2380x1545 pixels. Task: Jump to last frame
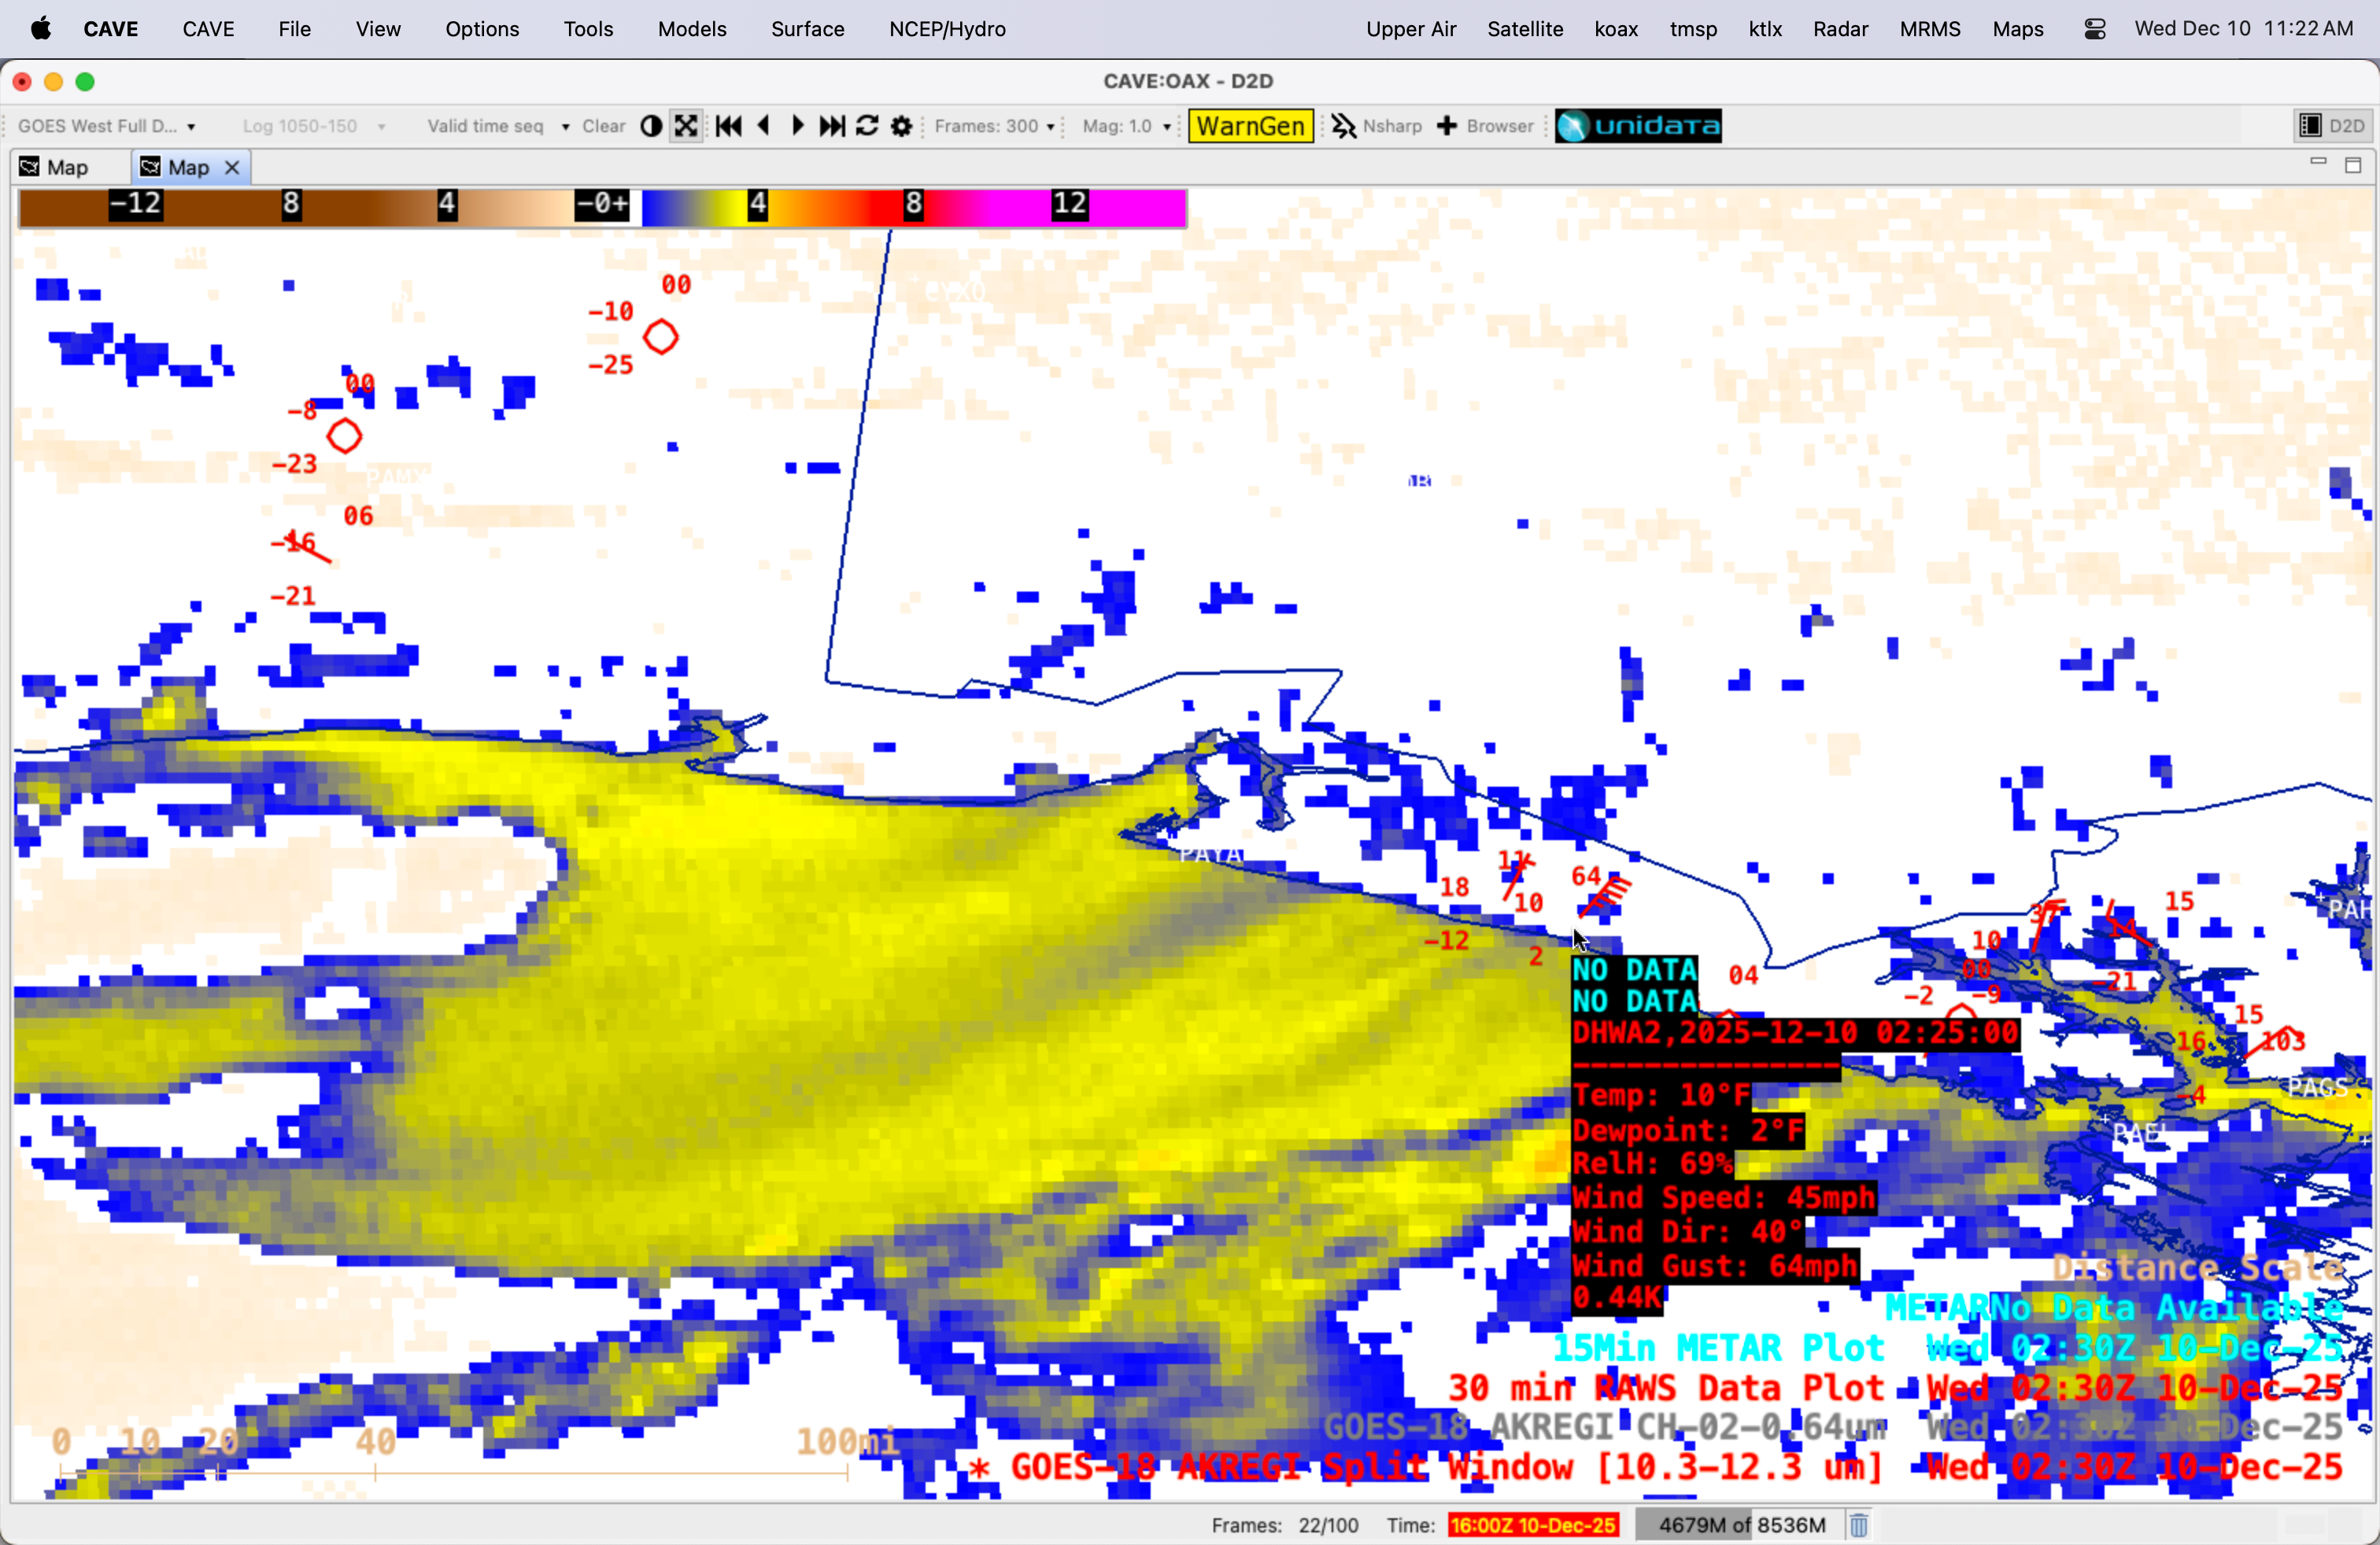[x=832, y=126]
